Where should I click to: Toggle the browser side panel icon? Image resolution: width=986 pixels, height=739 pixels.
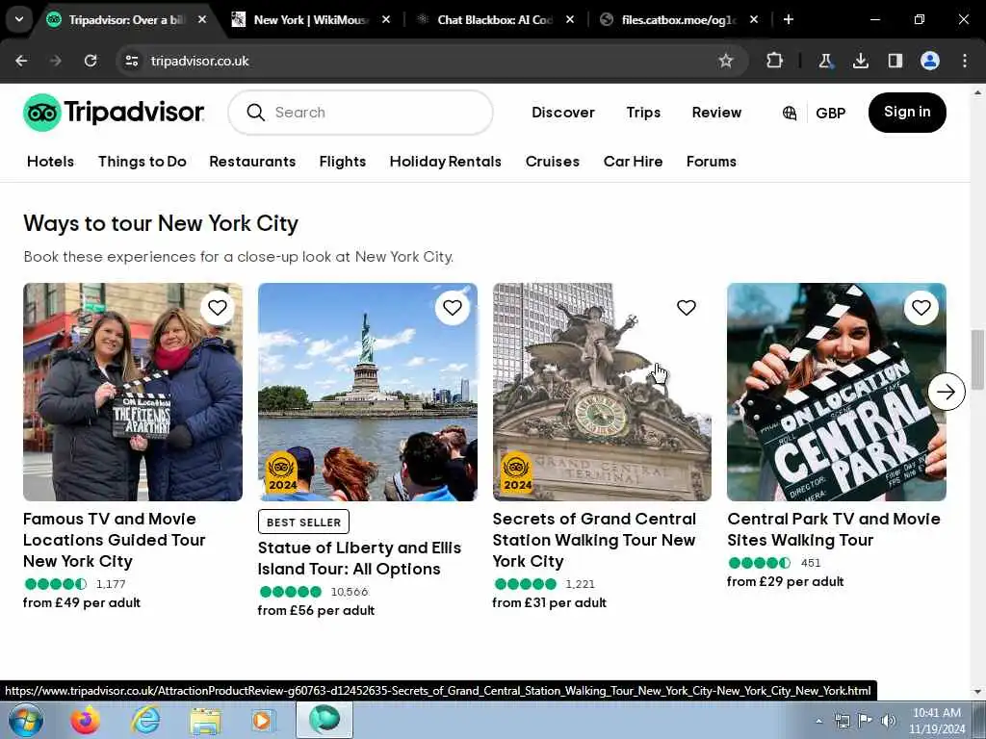coord(895,61)
